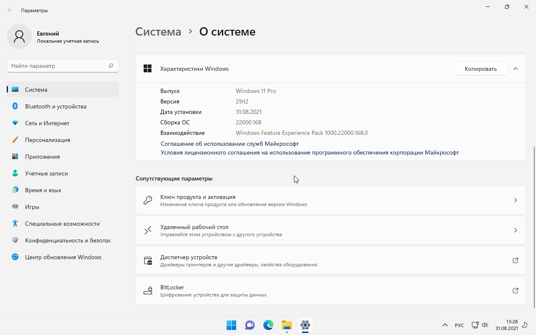Open Соглашение об использовании служб Майкрософт link
Screen dimensions: 536x335
pos(229,144)
